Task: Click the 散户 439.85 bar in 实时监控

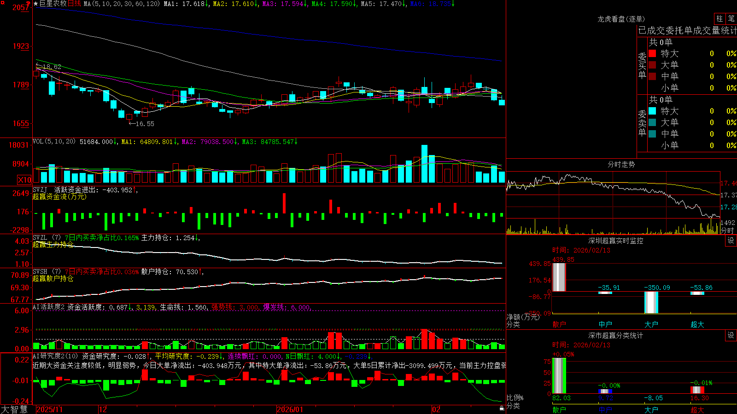Action: (559, 277)
